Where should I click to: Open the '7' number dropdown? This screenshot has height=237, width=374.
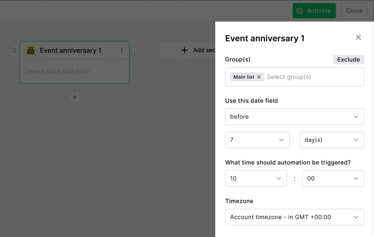click(x=257, y=140)
